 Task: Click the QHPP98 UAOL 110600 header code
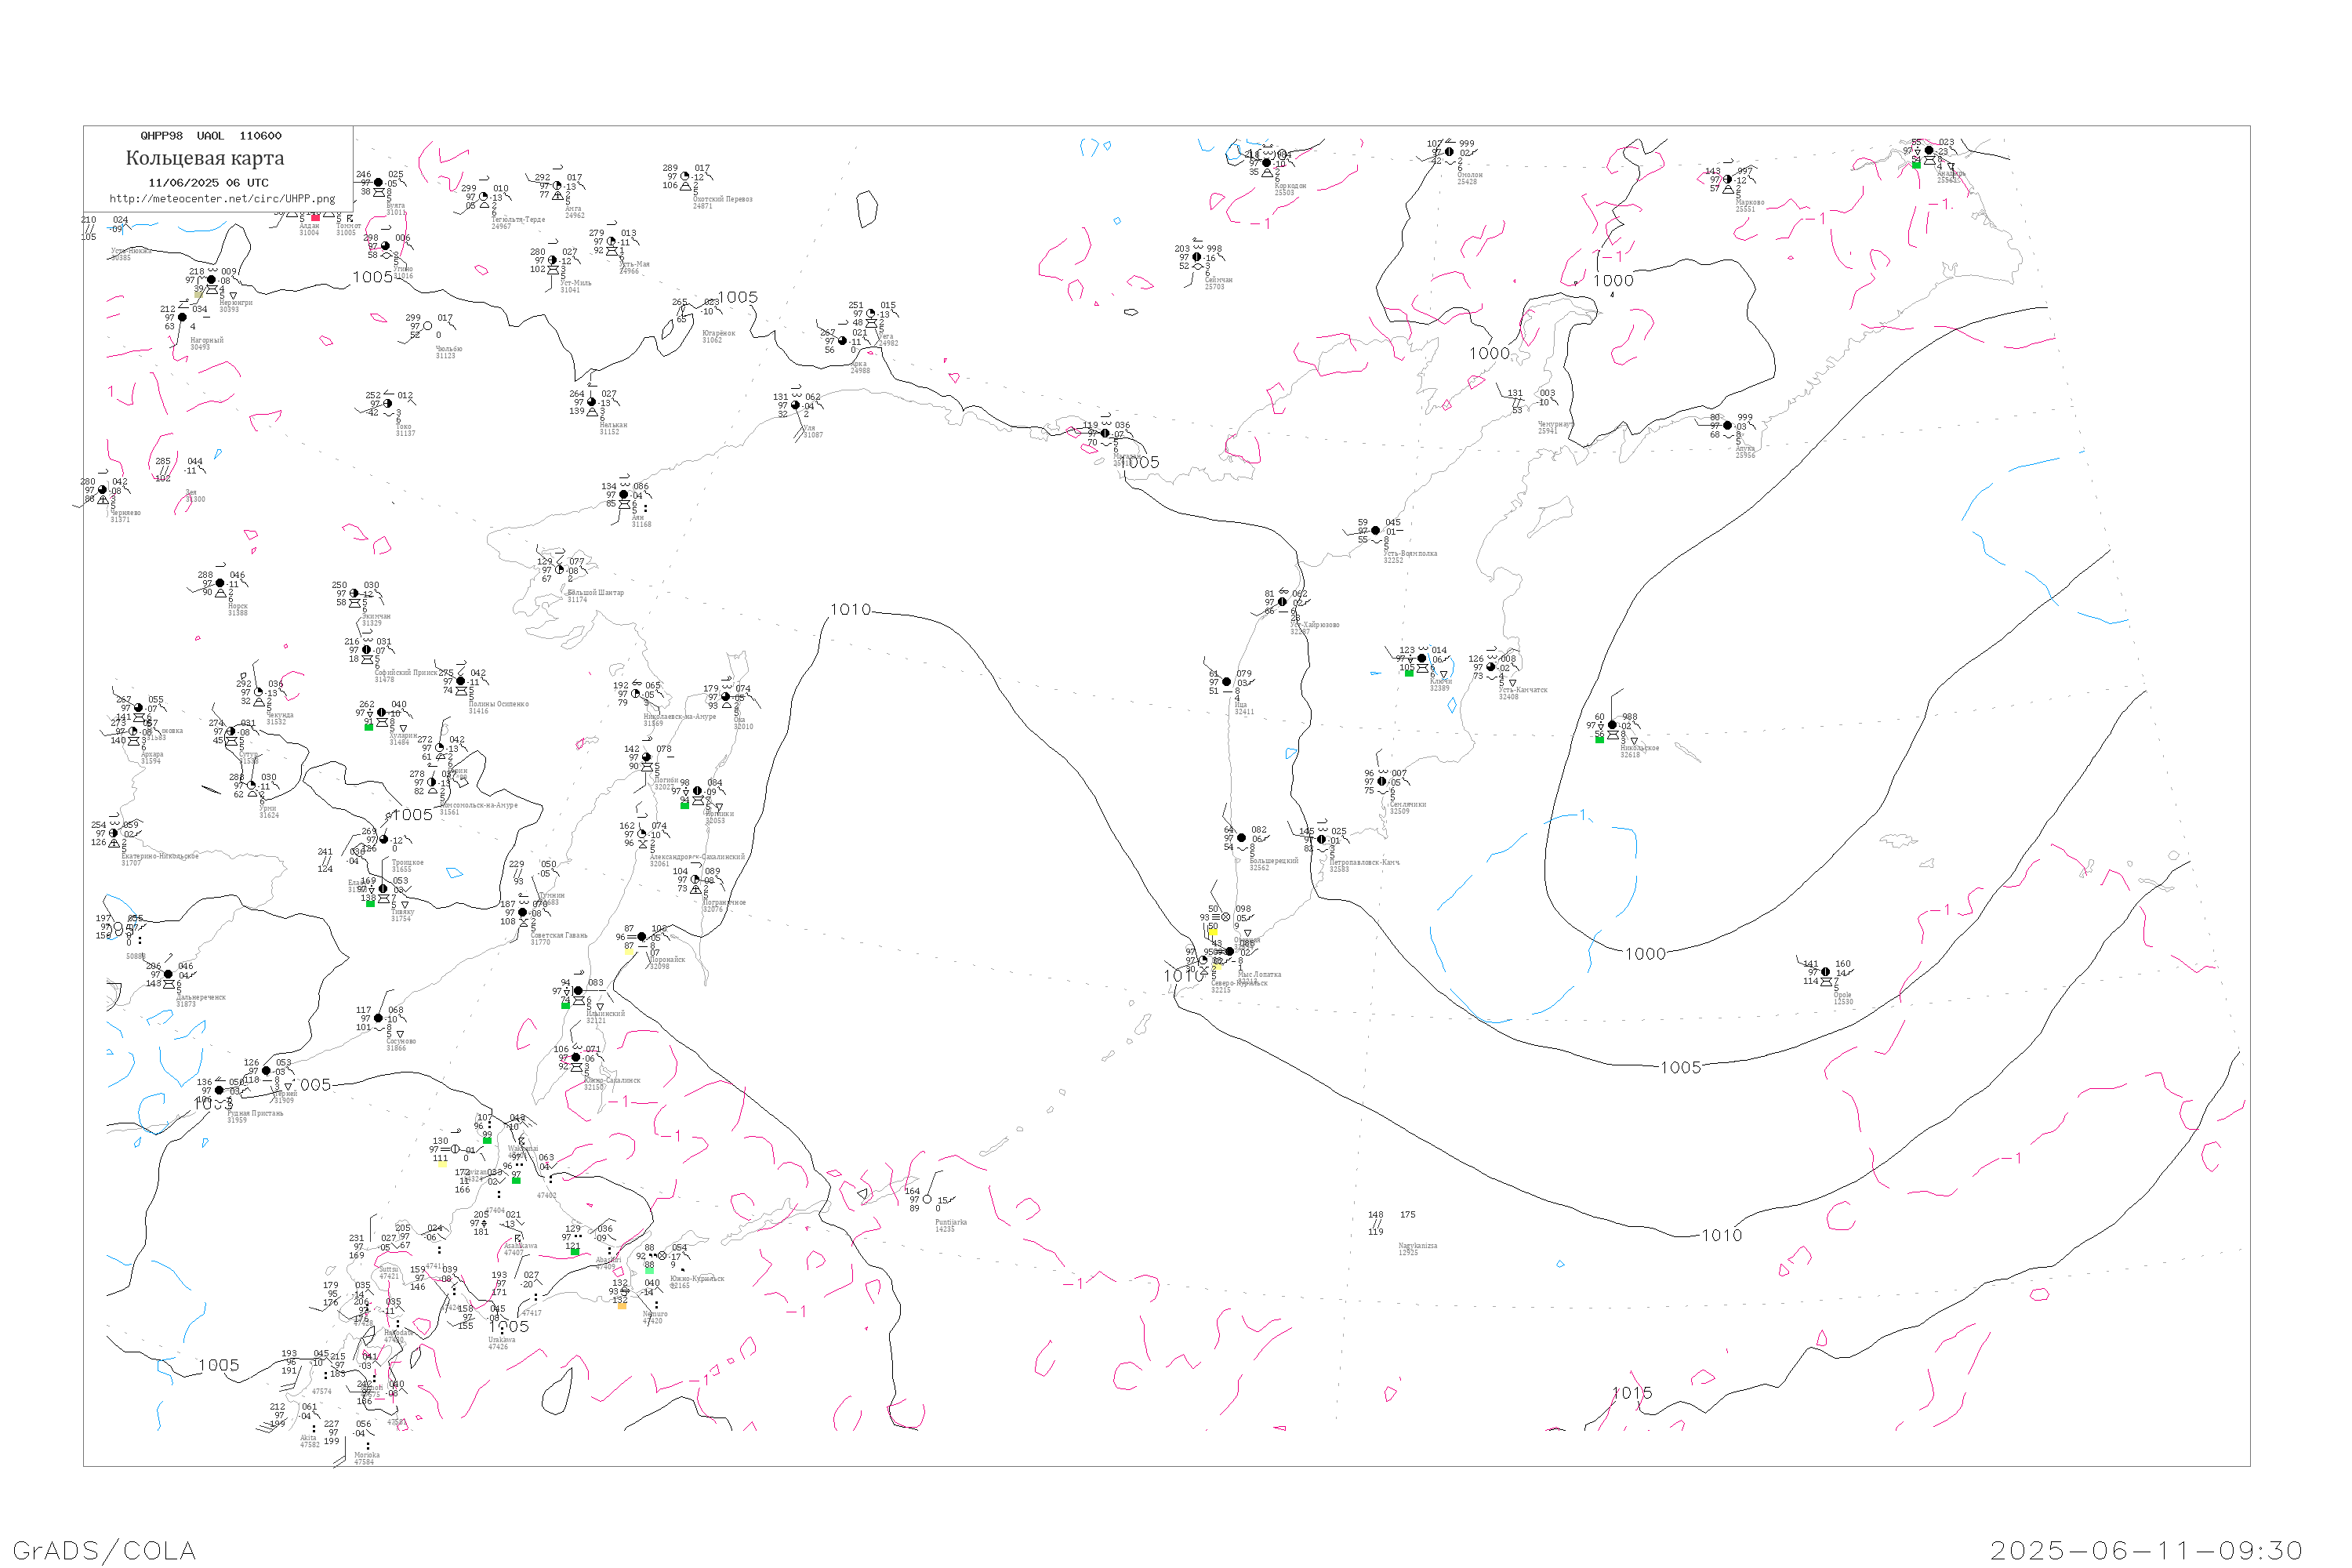(x=211, y=136)
